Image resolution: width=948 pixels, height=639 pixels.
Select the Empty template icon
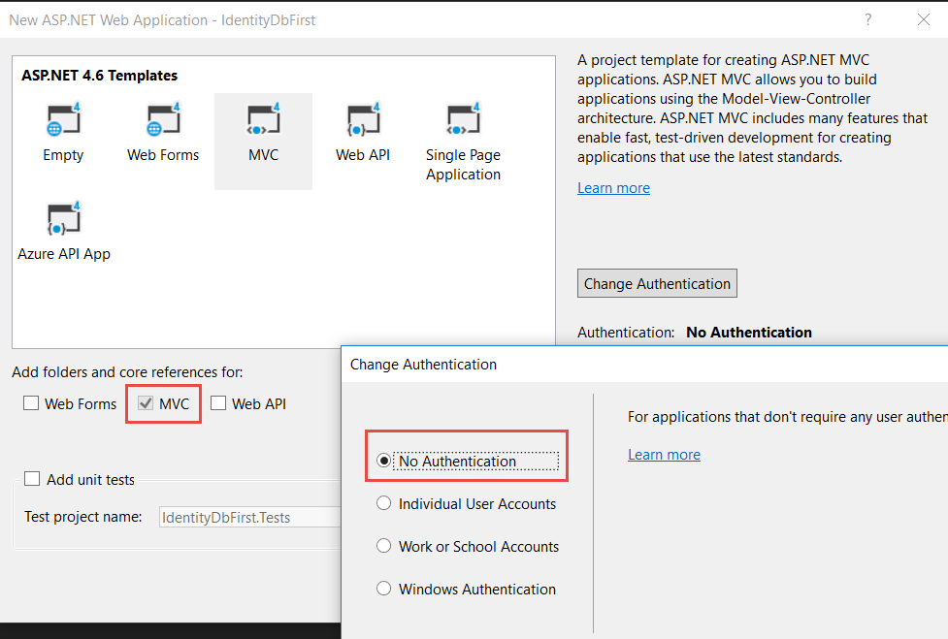coord(63,119)
